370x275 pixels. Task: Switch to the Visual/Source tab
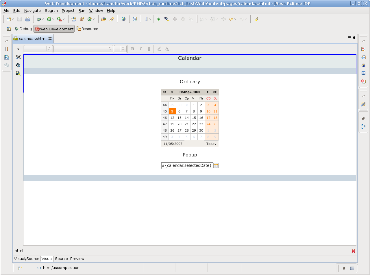(27, 259)
